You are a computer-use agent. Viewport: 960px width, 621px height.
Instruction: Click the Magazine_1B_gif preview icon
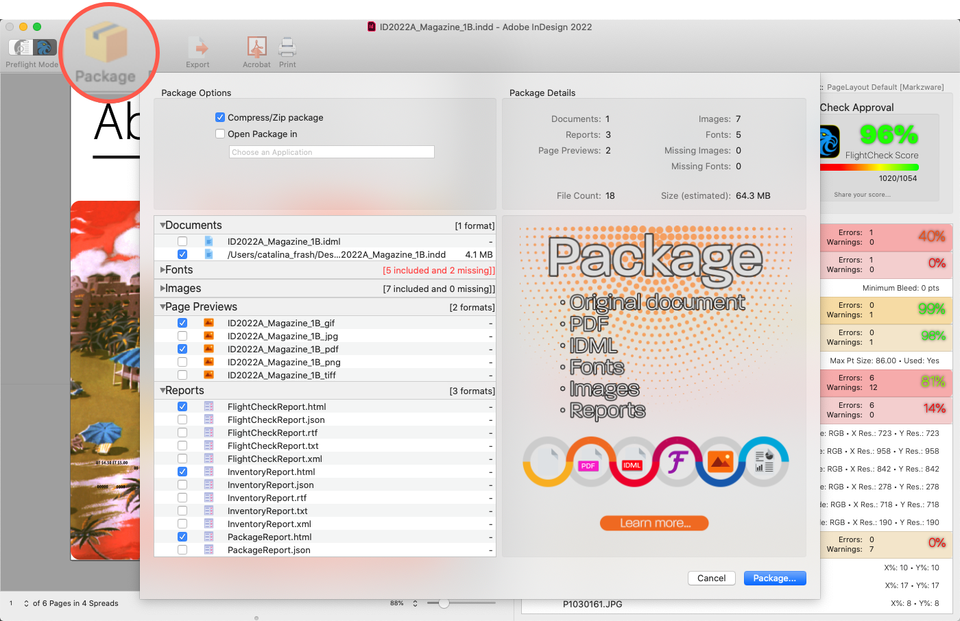point(209,323)
